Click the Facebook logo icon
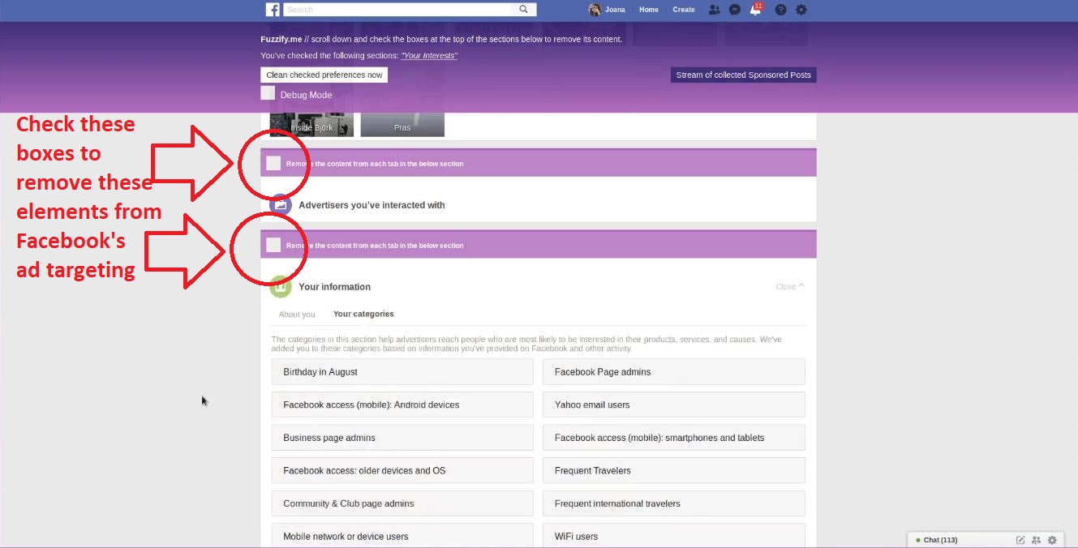Viewport: 1078px width, 548px height. pos(273,10)
